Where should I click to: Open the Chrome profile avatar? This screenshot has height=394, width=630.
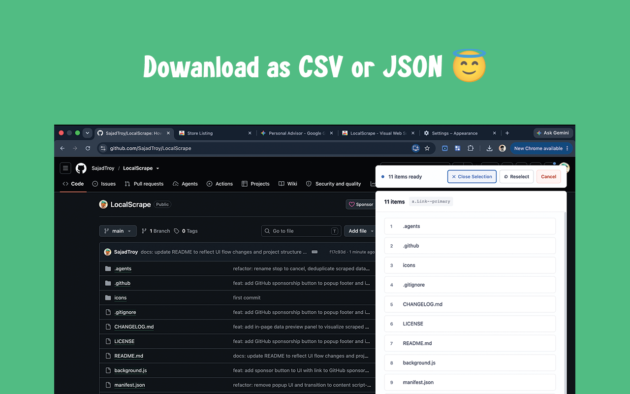pos(502,148)
